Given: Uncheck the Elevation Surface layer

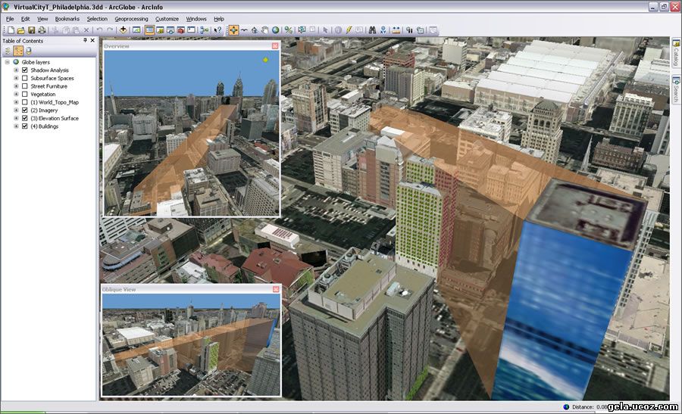Looking at the screenshot, I should [25, 118].
